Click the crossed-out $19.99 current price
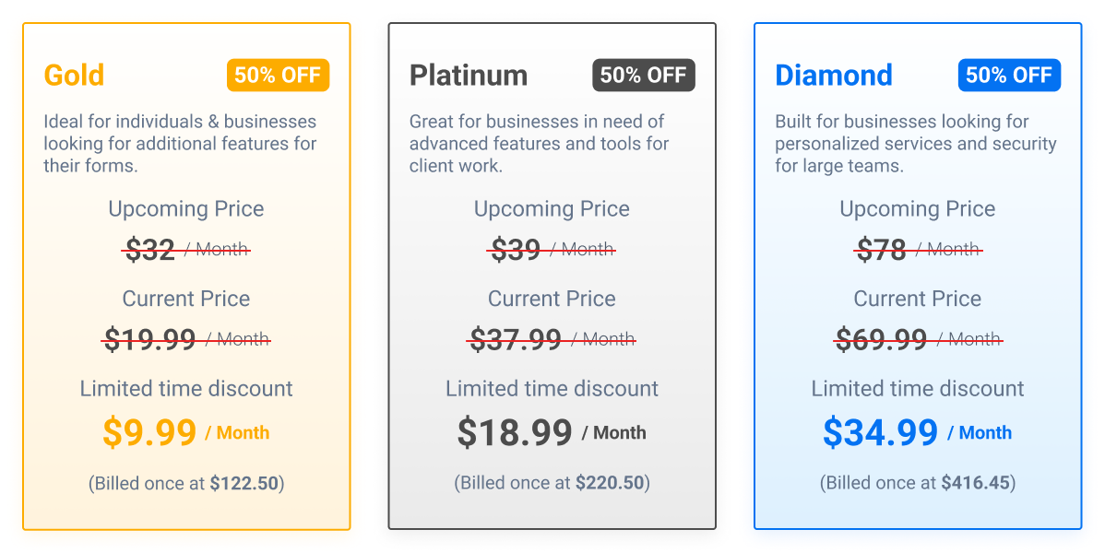Screen dimensions: 1105x553 (x=186, y=339)
